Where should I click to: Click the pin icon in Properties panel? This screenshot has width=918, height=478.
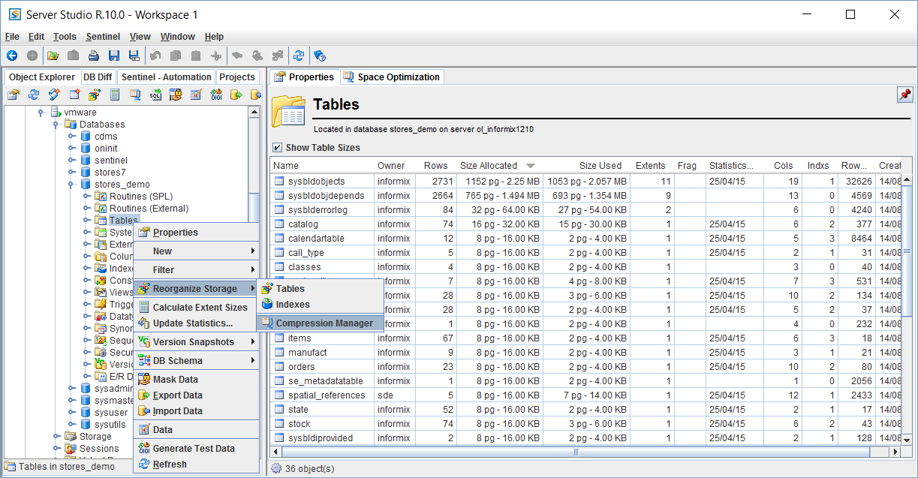904,95
